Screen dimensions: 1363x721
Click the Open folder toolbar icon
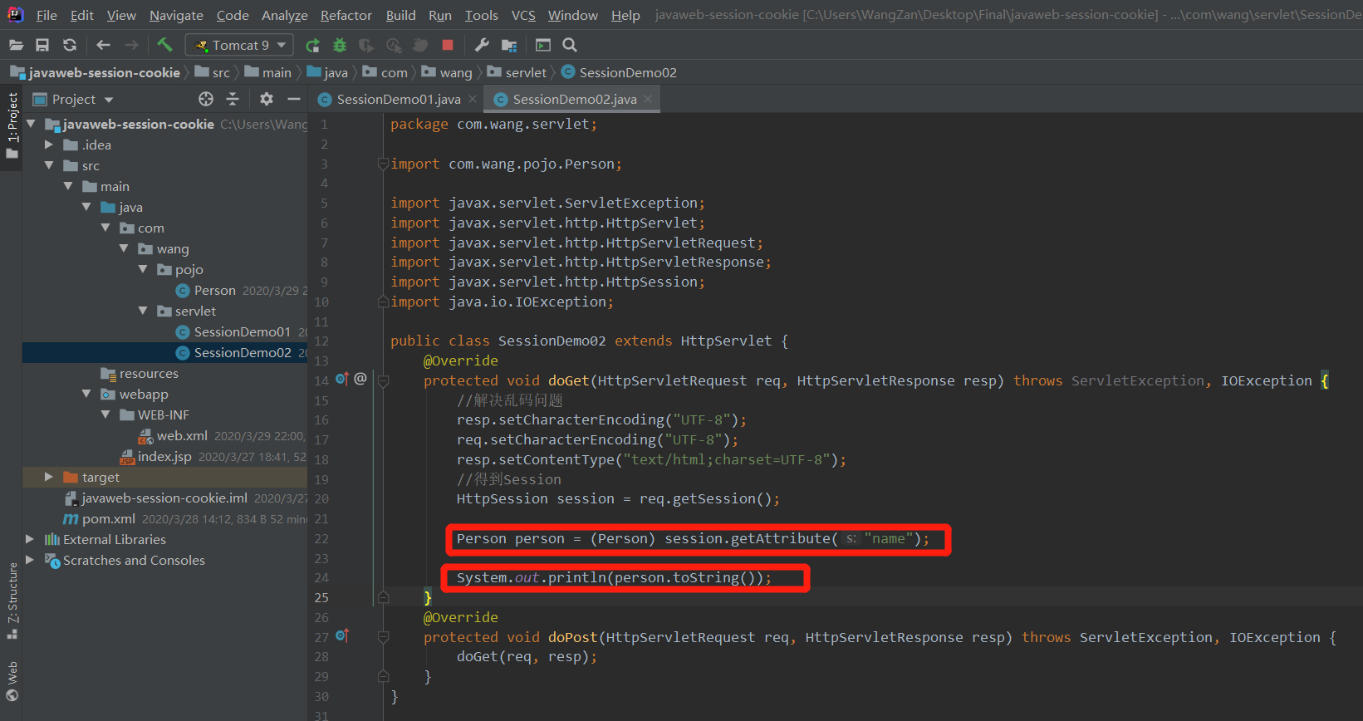(16, 45)
